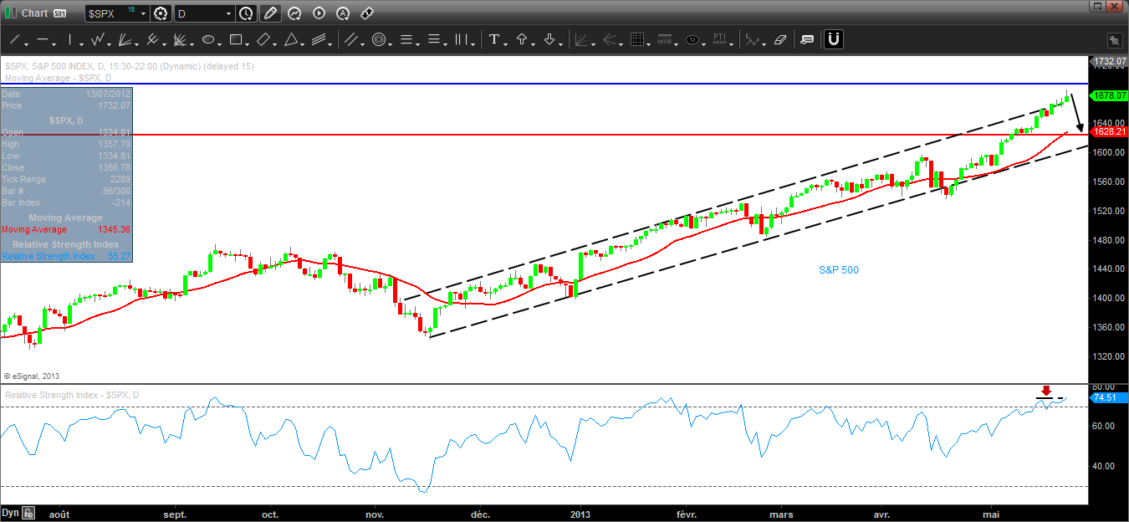Toggle the pencil drawing mode button
The width and height of the screenshot is (1129, 522).
pos(270,13)
